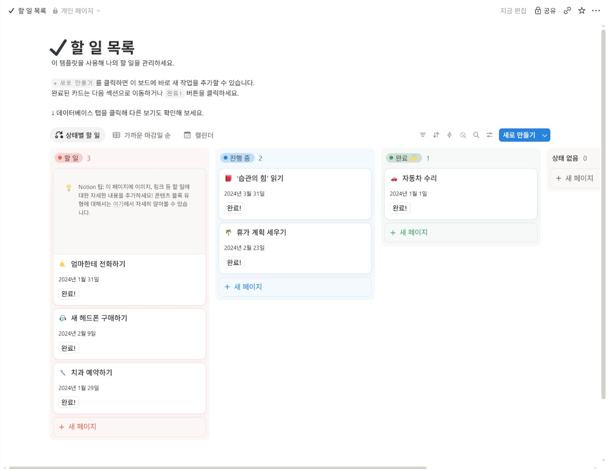Image resolution: width=607 pixels, height=469 pixels.
Task: Click the date 2024년 2월 9일
Action: [x=77, y=334]
